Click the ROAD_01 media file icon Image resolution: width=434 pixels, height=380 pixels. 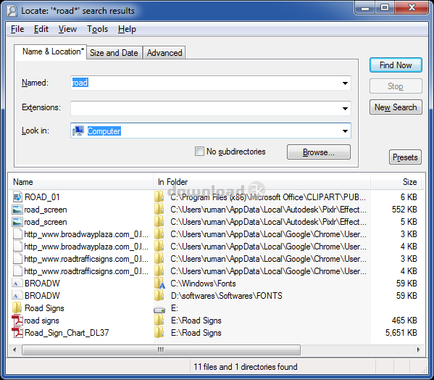coord(17,197)
